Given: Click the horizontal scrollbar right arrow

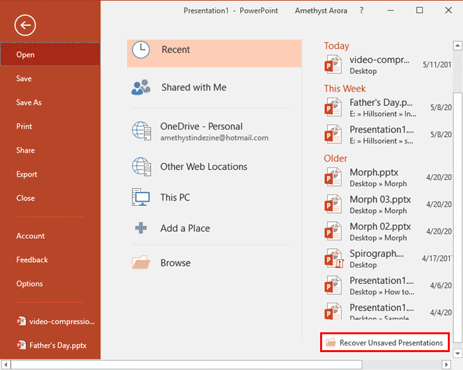Looking at the screenshot, I should pos(446,365).
